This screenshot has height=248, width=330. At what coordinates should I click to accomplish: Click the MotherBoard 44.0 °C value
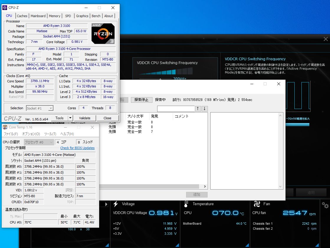pyautogui.click(x=241, y=223)
